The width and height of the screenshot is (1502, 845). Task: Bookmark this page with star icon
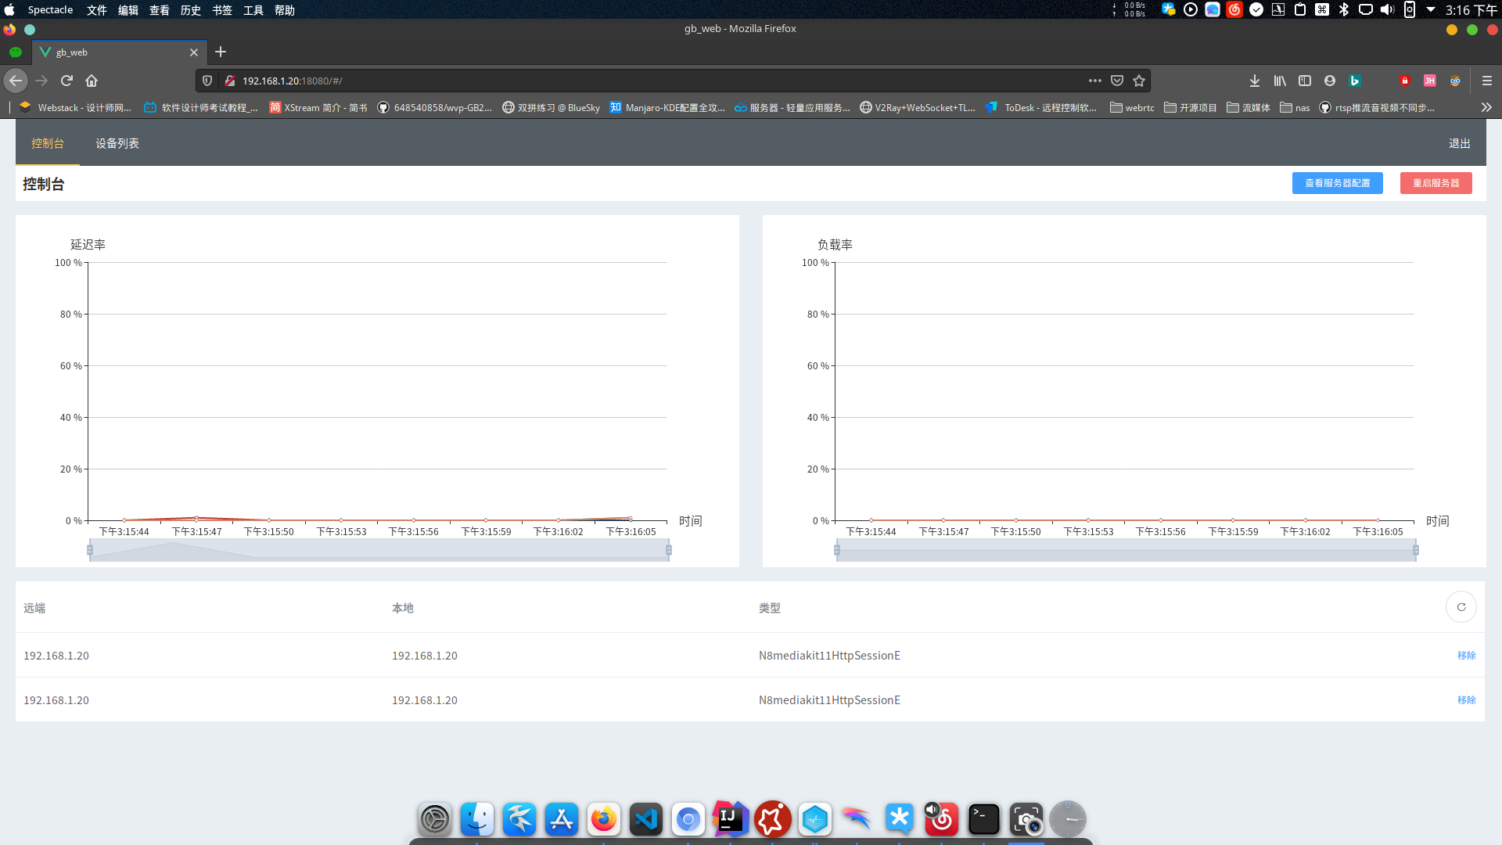click(1139, 81)
